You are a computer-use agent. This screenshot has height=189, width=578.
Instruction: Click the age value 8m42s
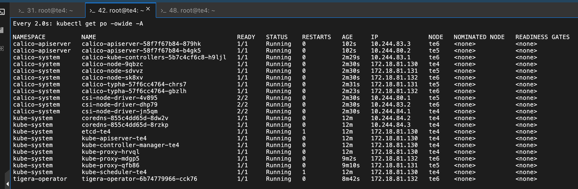coord(351,180)
